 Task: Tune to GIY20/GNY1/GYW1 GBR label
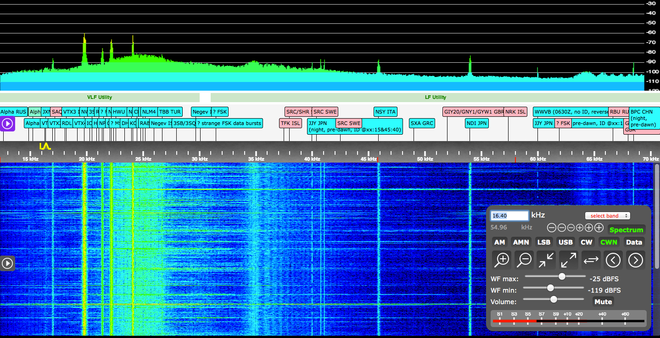[473, 112]
